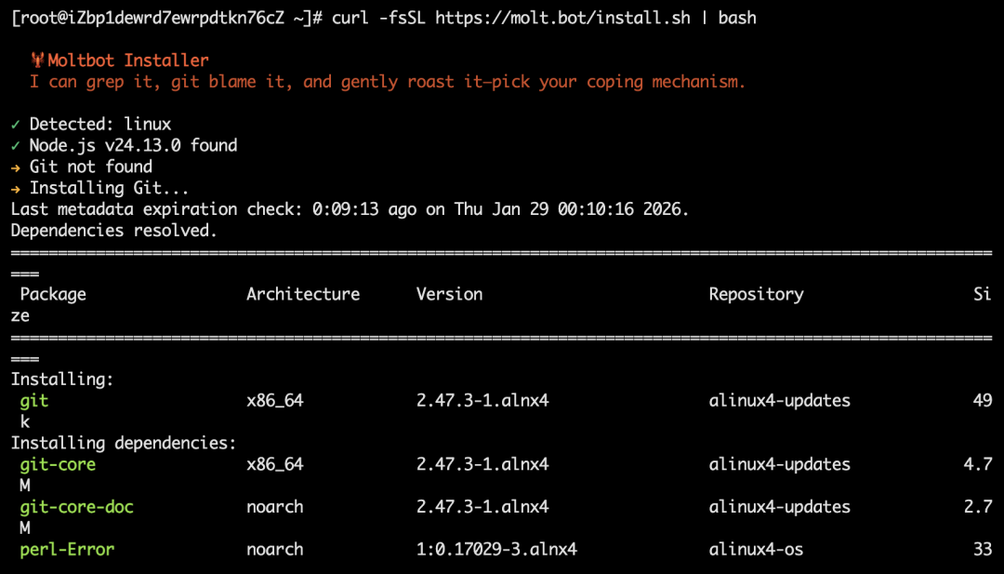
Task: Click the green checkmark beside "Detected: linux"
Action: coord(16,125)
